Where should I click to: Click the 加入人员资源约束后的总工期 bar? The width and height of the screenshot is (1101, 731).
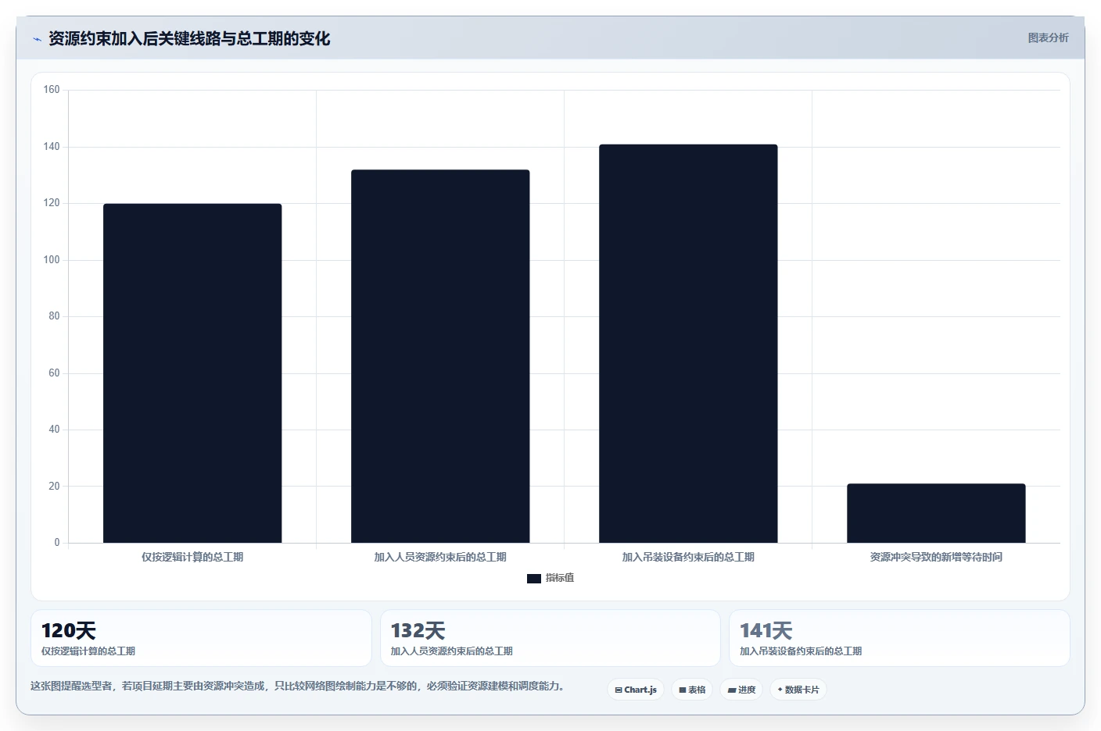click(440, 356)
